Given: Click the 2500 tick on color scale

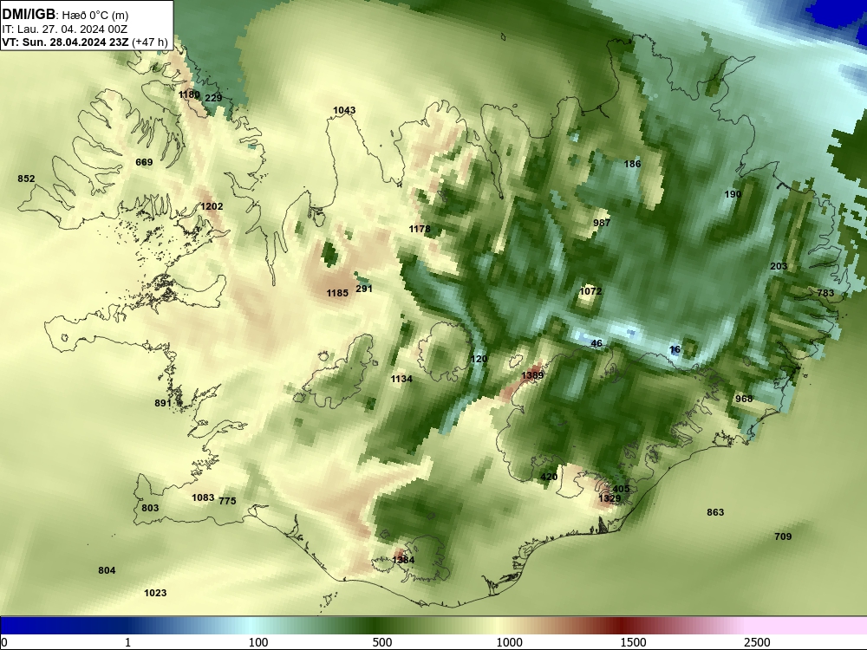Looking at the screenshot, I should pyautogui.click(x=757, y=642).
